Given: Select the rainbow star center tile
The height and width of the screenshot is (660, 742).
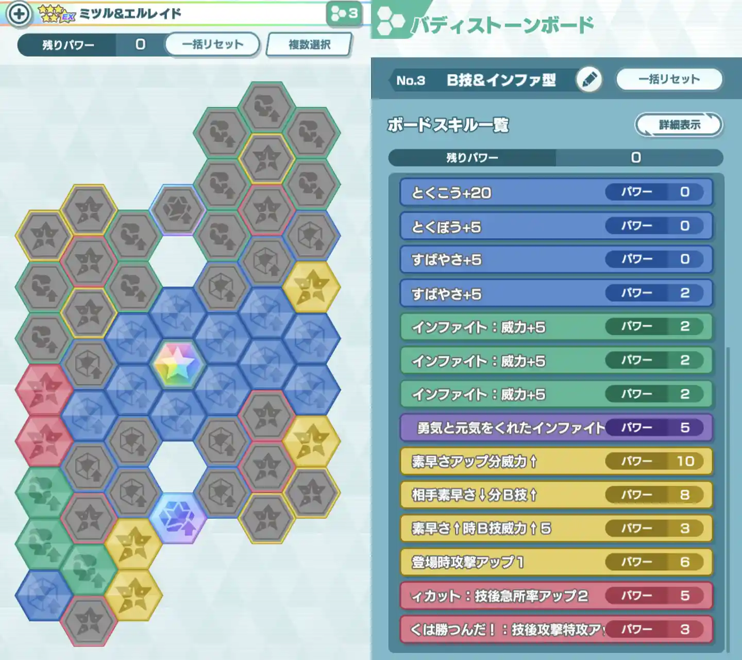Looking at the screenshot, I should (178, 364).
